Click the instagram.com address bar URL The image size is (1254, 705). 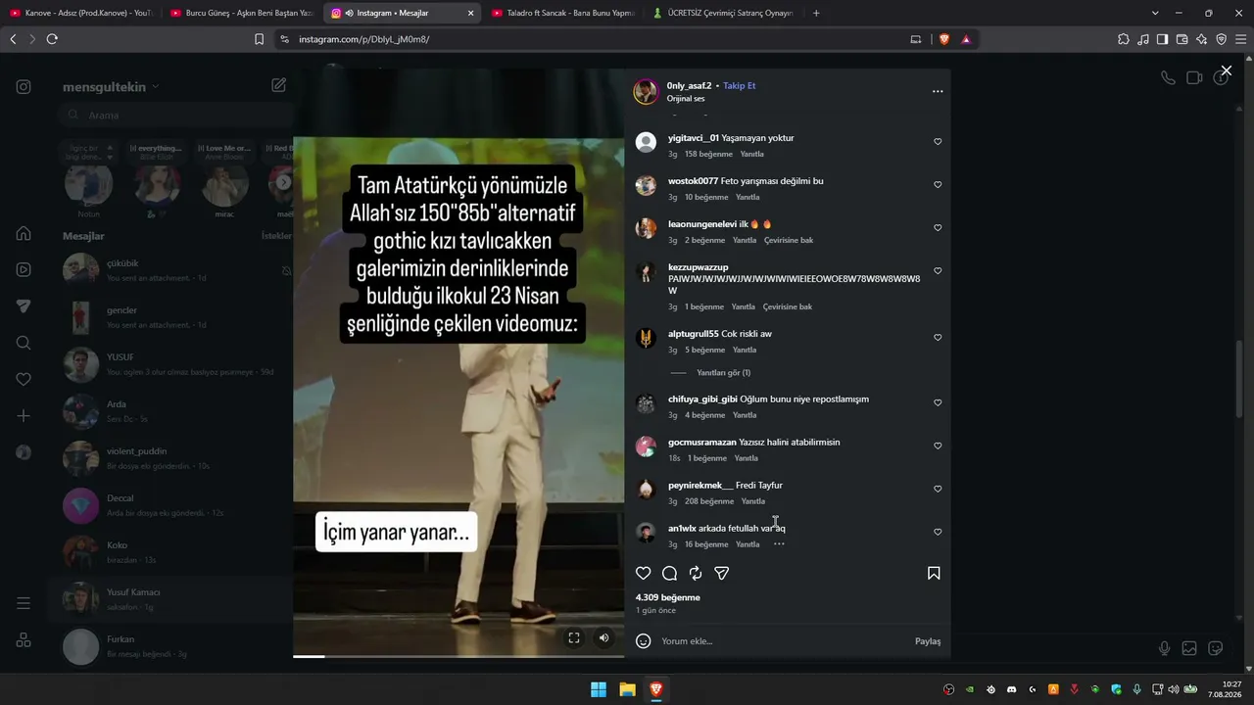pyautogui.click(x=363, y=39)
